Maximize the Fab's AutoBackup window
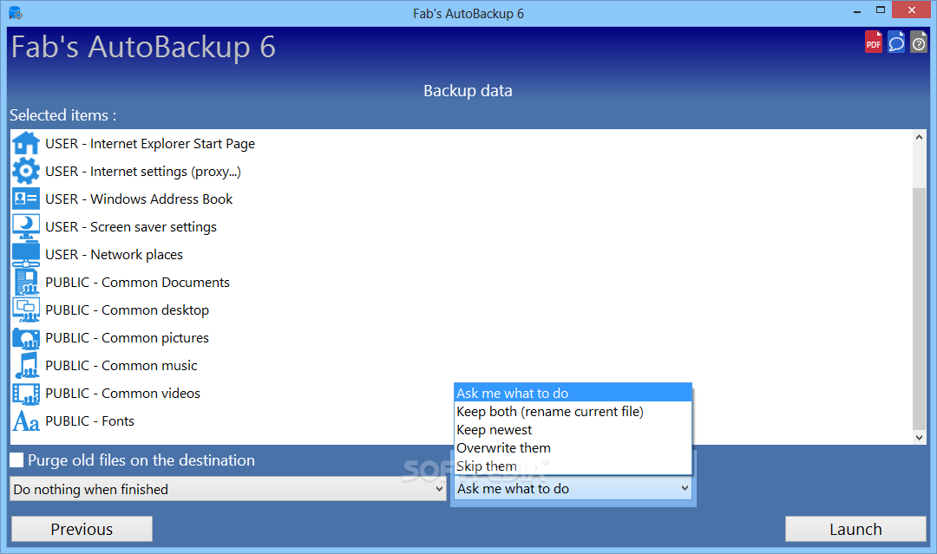The image size is (937, 554). coord(881,10)
